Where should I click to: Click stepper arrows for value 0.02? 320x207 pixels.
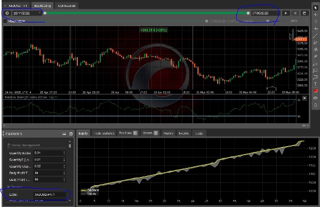tap(65, 166)
